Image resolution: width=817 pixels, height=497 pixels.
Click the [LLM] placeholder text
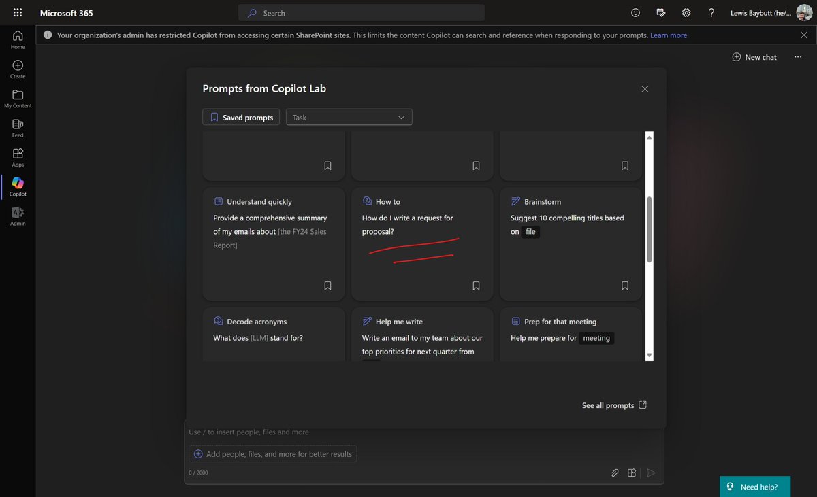[x=259, y=338]
